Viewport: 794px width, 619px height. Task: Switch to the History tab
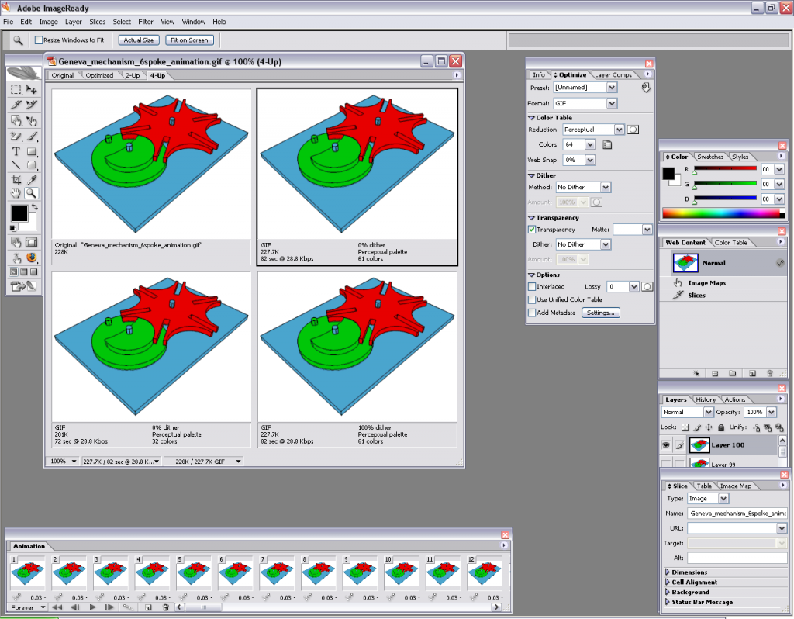[706, 399]
